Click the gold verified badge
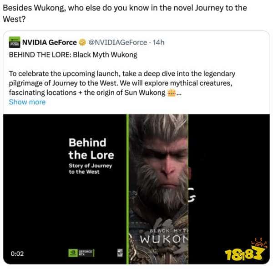Viewport: 273px width, 269px height. pyautogui.click(x=82, y=42)
